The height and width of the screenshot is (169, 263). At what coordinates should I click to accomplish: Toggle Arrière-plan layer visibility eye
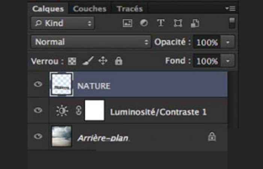click(38, 136)
